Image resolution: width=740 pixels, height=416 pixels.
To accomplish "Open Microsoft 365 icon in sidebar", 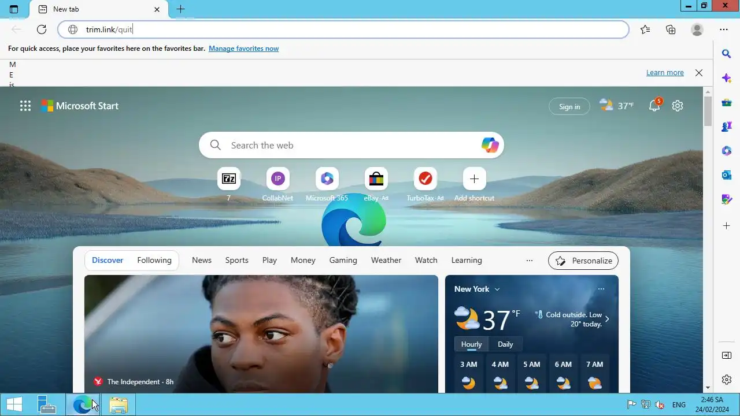I will pos(727,151).
